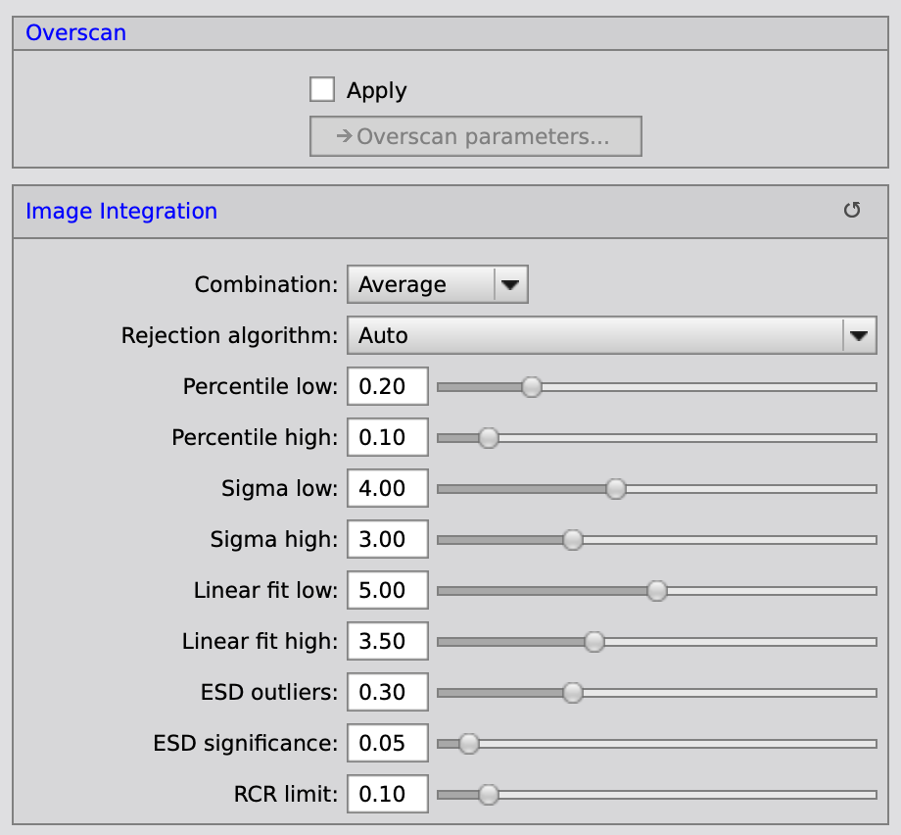Click the ESD significance slider handle
This screenshot has width=901, height=835.
(x=469, y=744)
